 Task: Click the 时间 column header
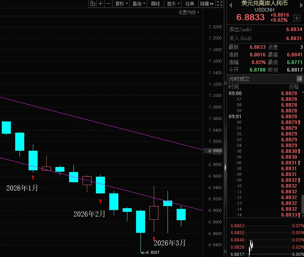(x=233, y=87)
